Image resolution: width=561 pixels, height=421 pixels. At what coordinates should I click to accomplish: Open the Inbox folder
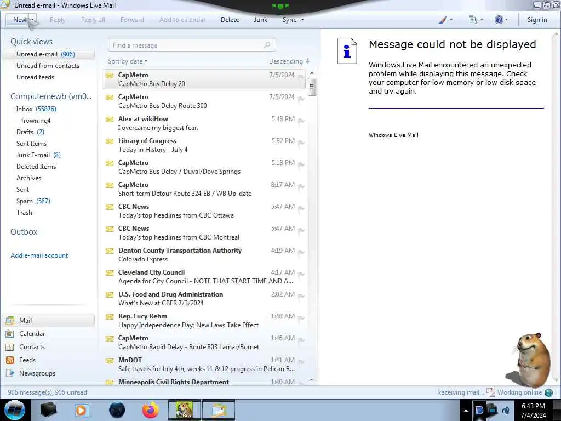[36, 109]
